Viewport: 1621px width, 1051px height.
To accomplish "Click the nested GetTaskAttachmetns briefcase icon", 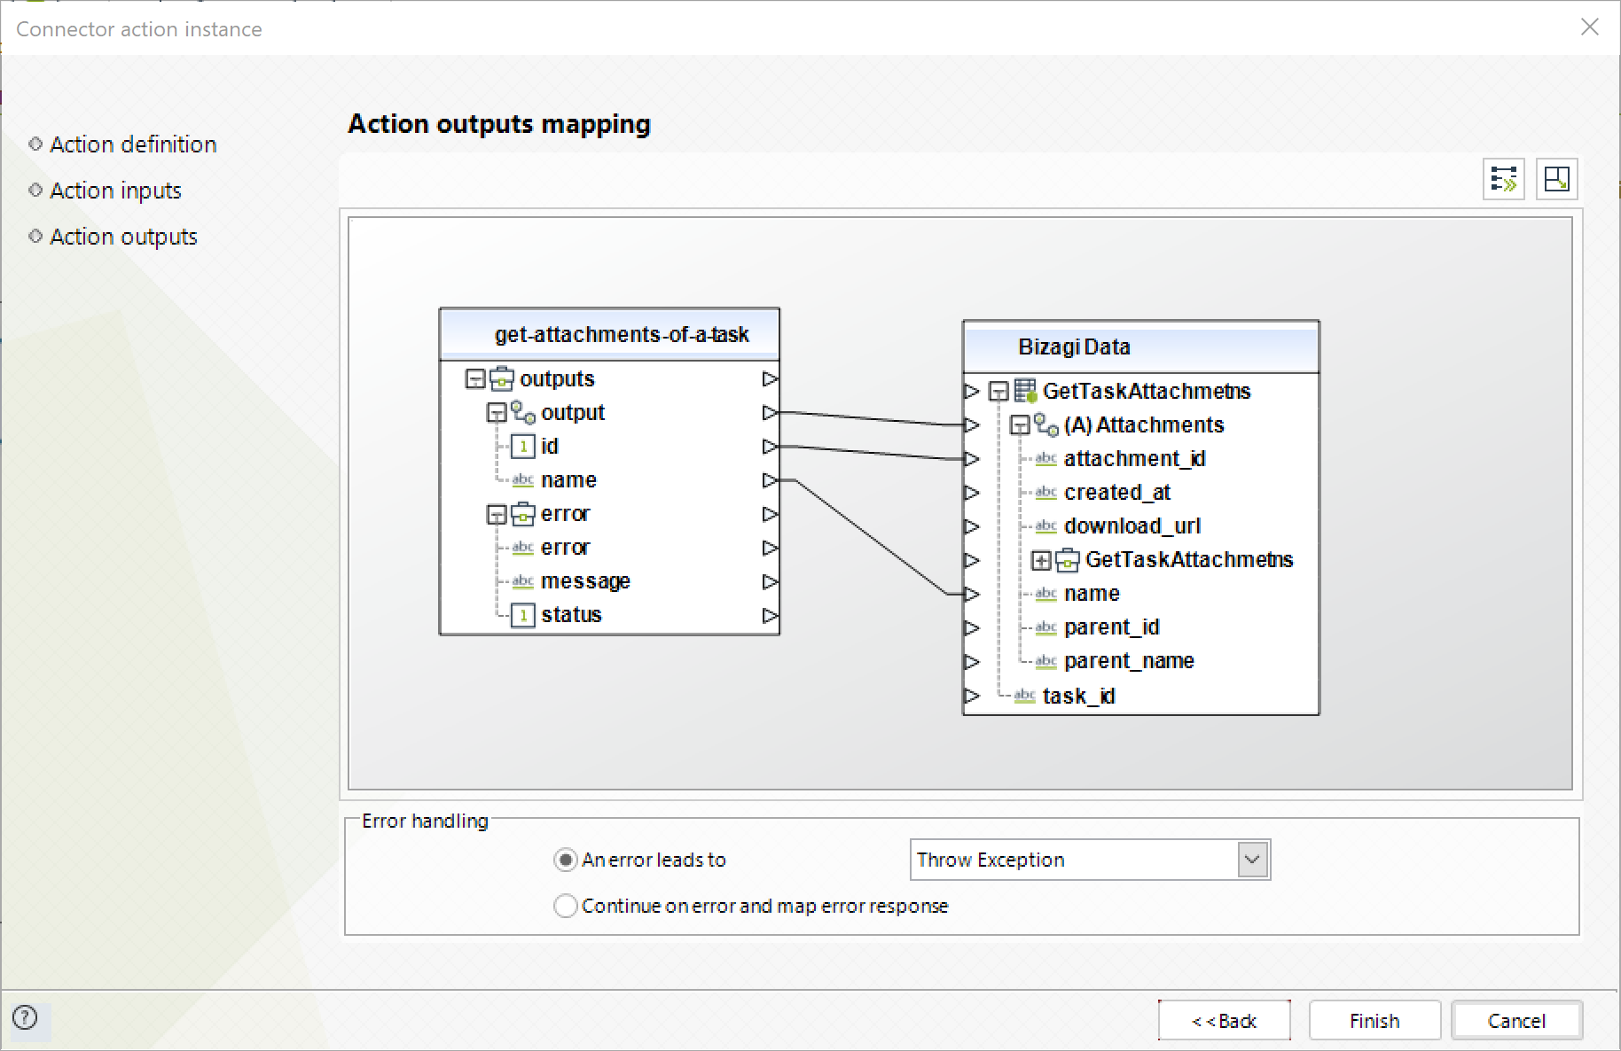I will pos(1068,560).
